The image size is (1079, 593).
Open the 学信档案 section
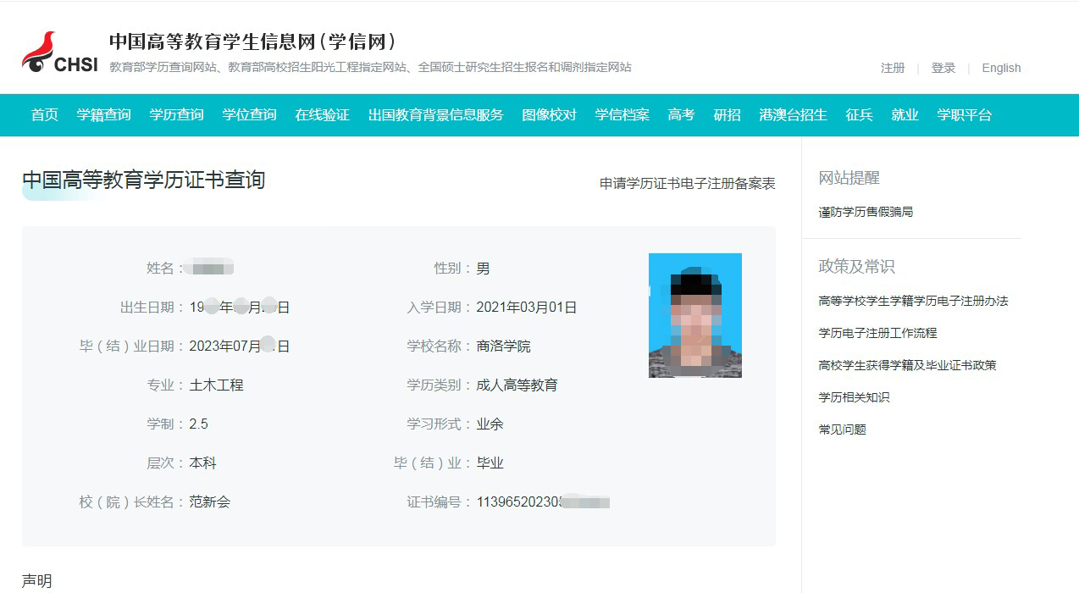pos(622,115)
